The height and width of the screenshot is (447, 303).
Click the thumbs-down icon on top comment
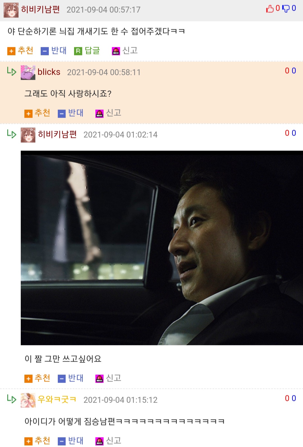pyautogui.click(x=286, y=9)
